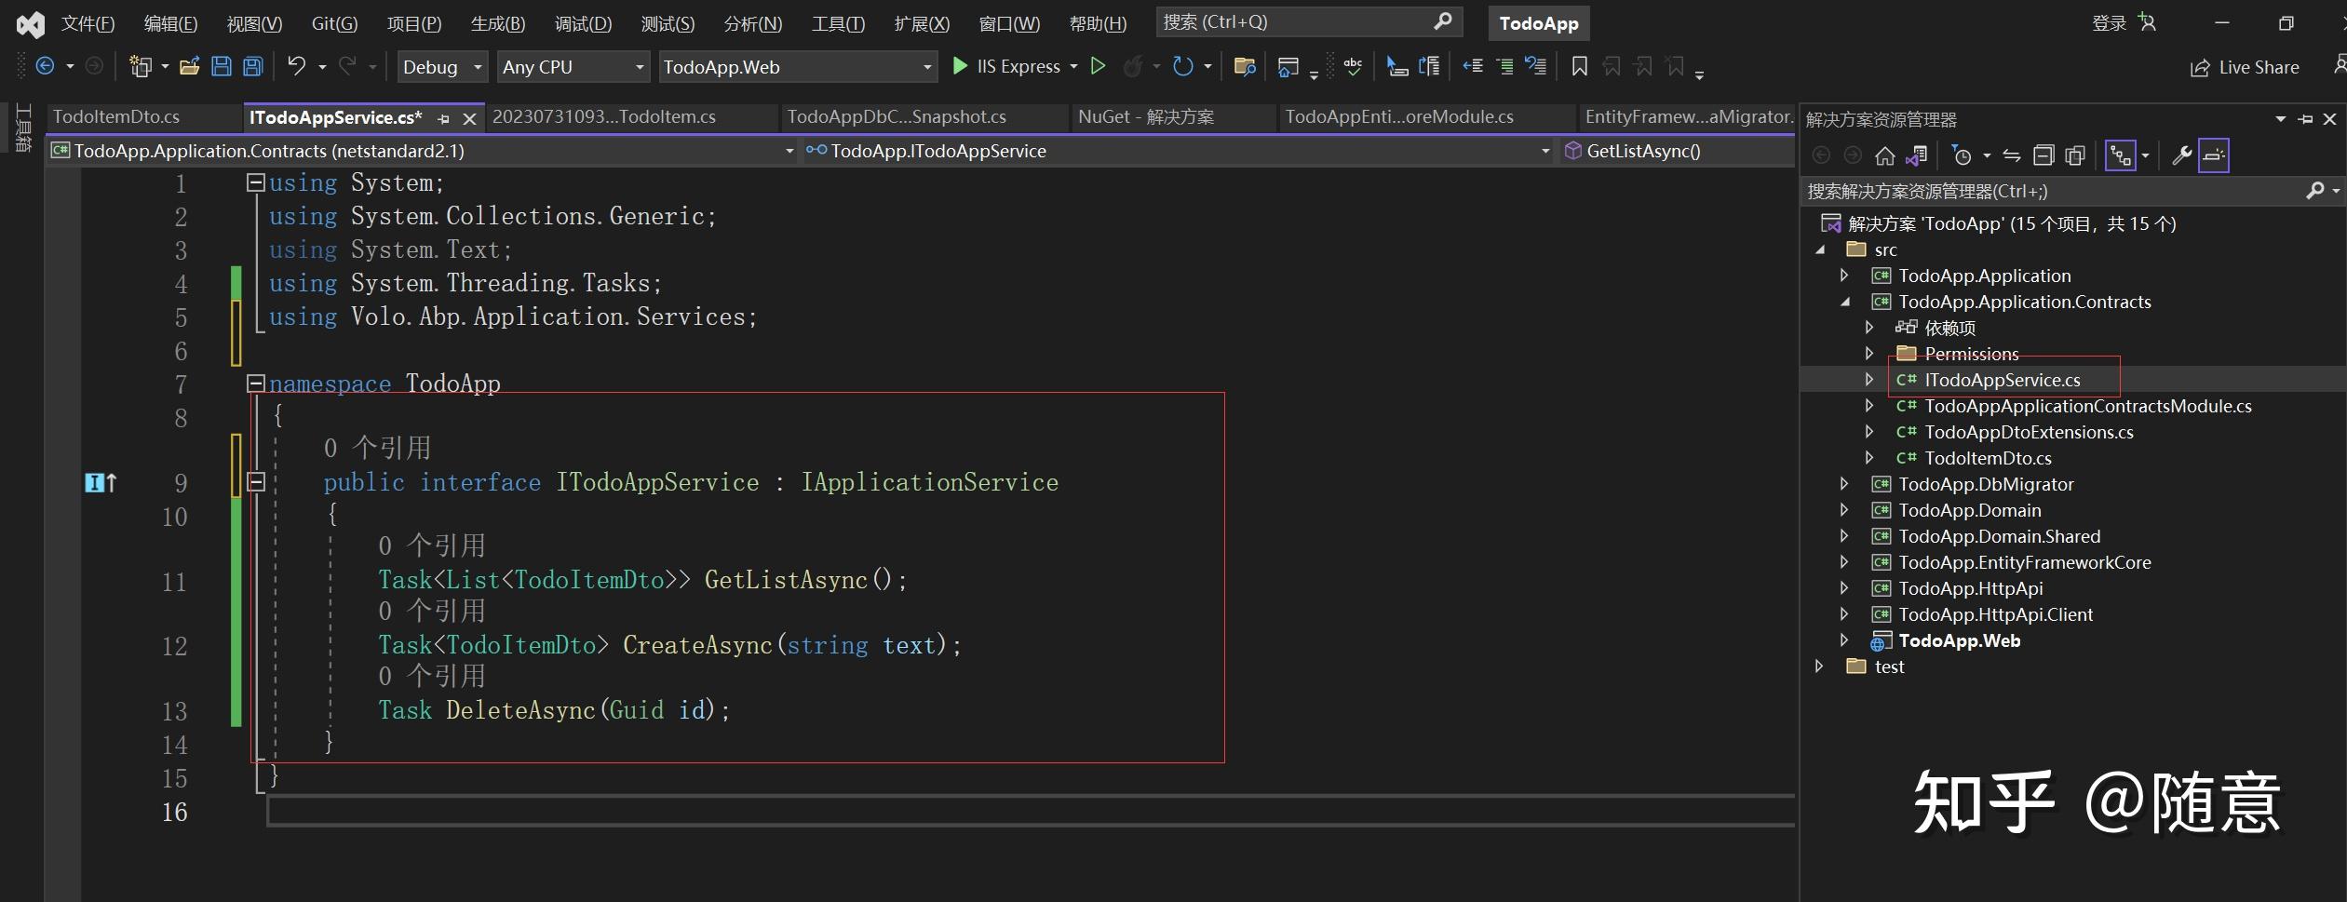Click the uncomment selected lines icon
Screen dimensions: 2347x902
(x=1536, y=66)
